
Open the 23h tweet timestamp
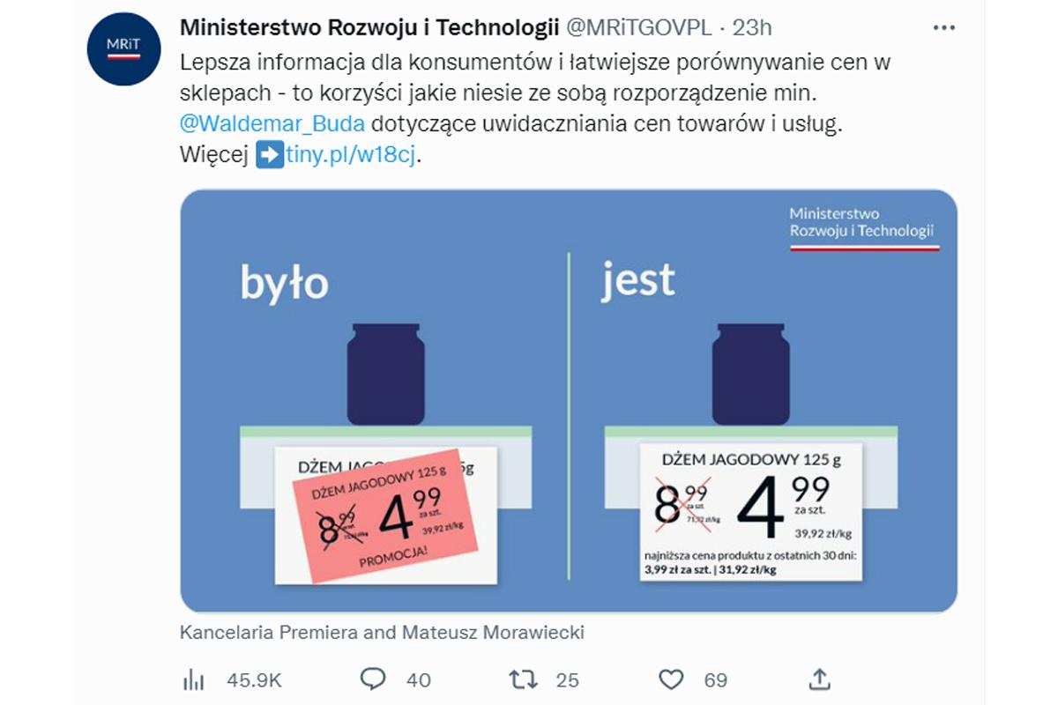pos(752,28)
